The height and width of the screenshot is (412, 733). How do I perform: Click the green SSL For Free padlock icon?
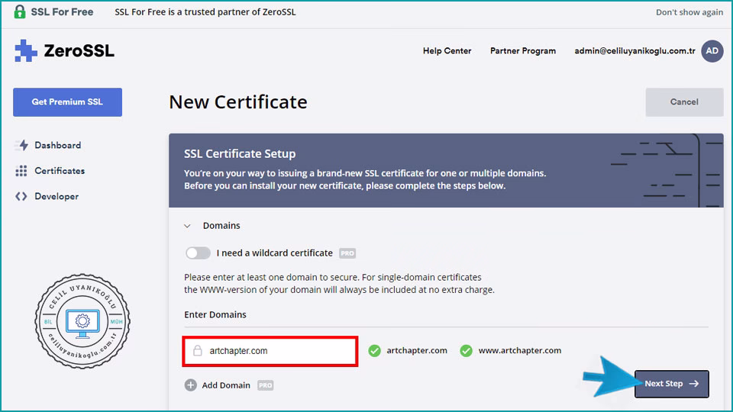coord(20,12)
